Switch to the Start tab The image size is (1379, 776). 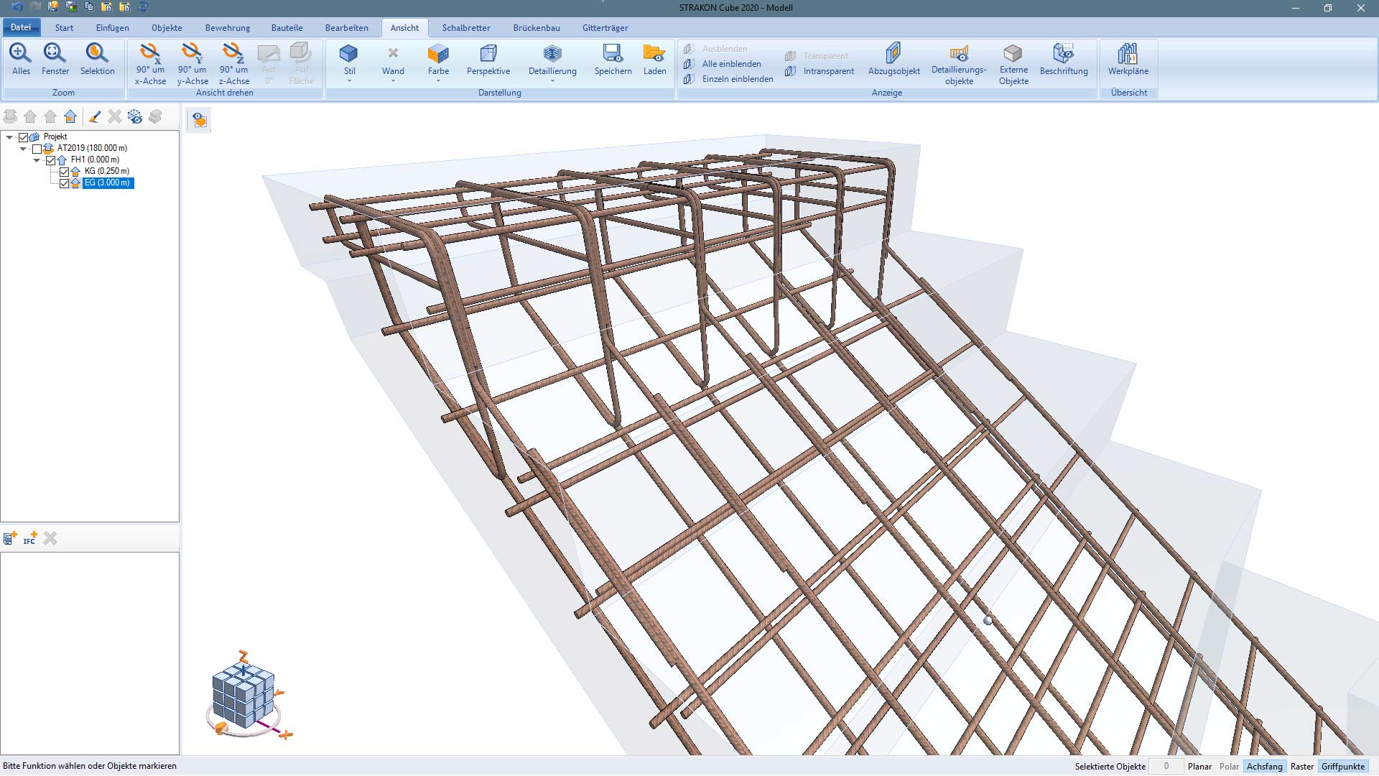pos(64,28)
